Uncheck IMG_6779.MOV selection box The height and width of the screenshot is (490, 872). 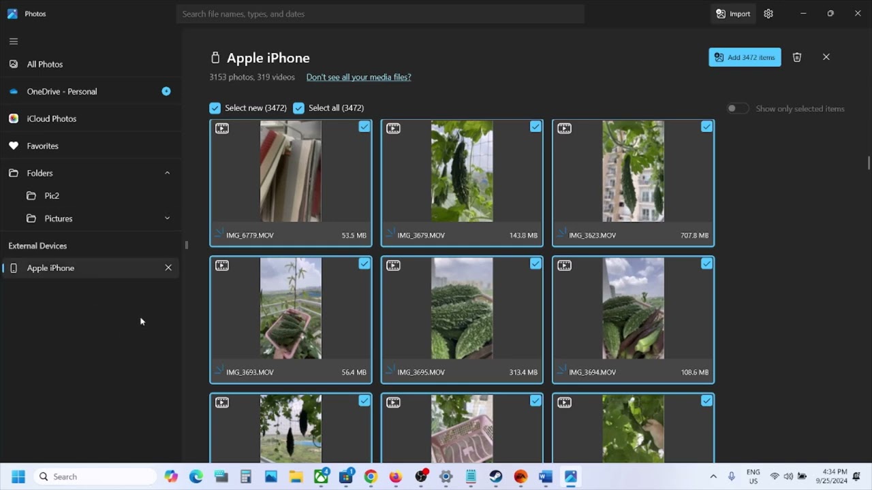[x=364, y=127]
